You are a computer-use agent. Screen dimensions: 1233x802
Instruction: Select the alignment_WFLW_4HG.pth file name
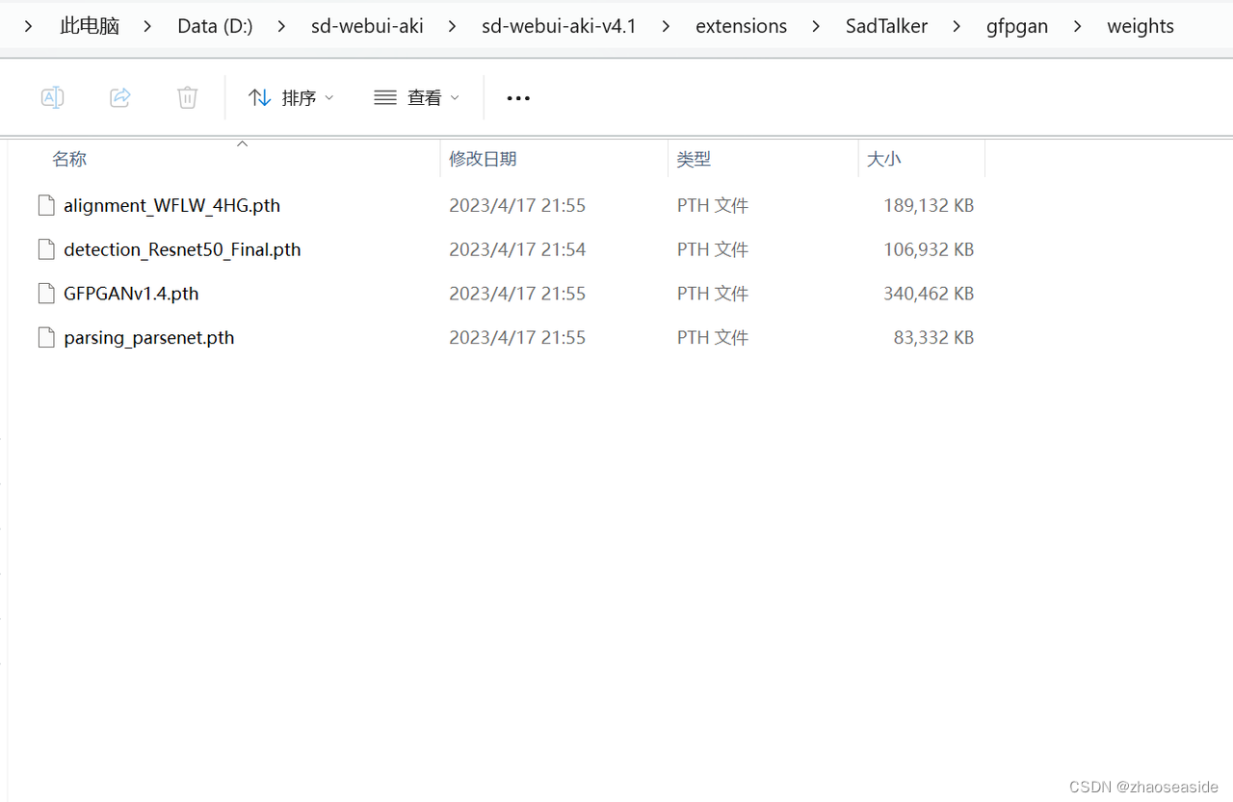point(172,205)
